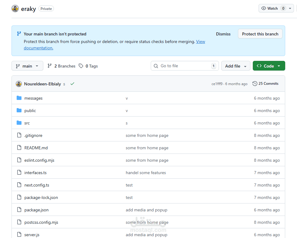Open the 2 Branches link
297x238 pixels.
(61, 66)
